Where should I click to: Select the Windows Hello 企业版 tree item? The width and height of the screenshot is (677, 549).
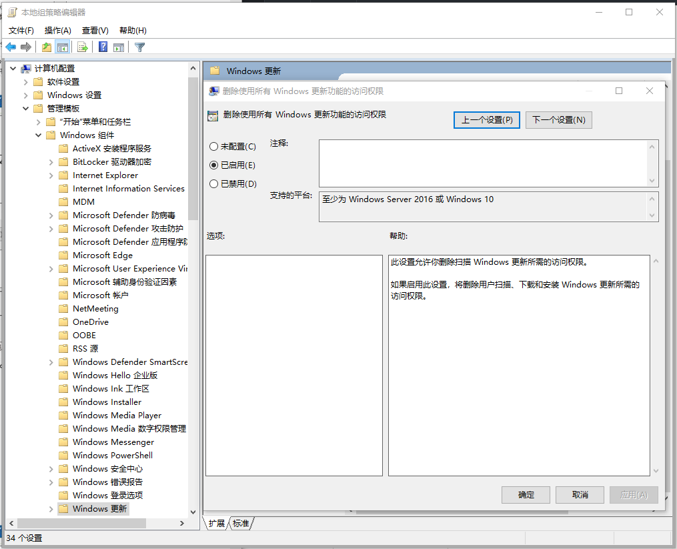click(115, 376)
